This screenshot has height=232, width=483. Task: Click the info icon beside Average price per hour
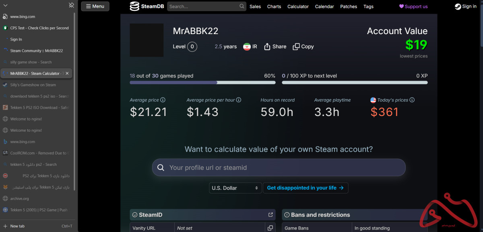[x=239, y=100]
